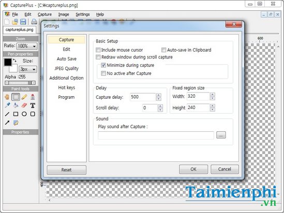Viewport: 284px width, 213px height.
Task: Increase the fixed region Height
Action: (x=213, y=105)
